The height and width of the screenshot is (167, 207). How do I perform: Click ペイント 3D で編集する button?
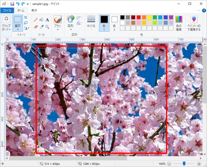tap(194, 23)
